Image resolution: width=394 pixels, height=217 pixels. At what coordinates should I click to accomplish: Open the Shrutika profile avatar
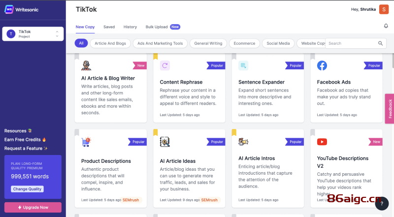pos(384,9)
